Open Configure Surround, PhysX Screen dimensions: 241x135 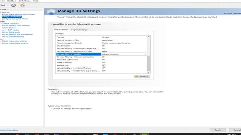(x=15, y=19)
